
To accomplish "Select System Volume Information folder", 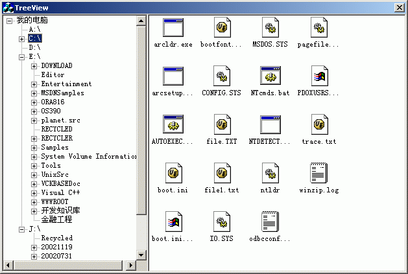I will [x=88, y=157].
